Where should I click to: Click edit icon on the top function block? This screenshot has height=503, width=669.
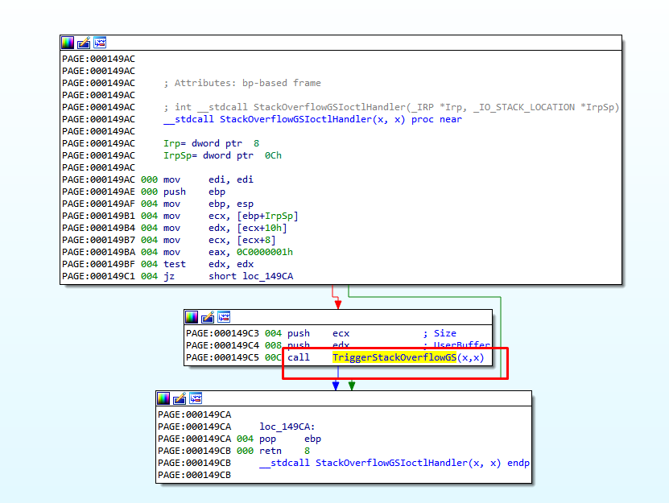tap(85, 42)
